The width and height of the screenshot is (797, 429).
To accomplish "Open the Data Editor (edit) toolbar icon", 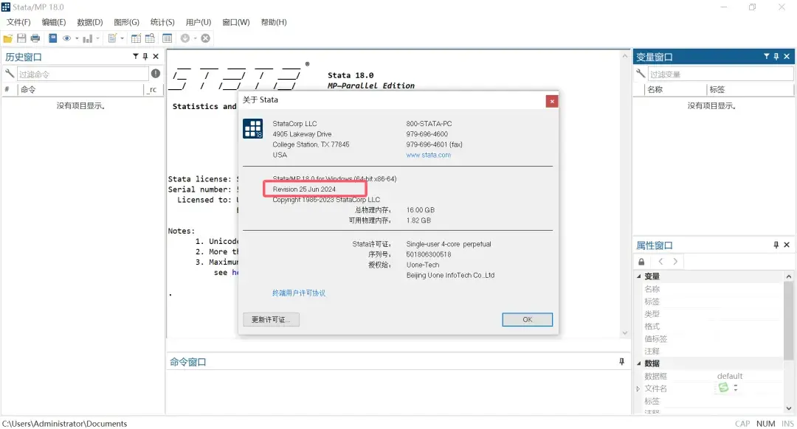I will [x=136, y=38].
